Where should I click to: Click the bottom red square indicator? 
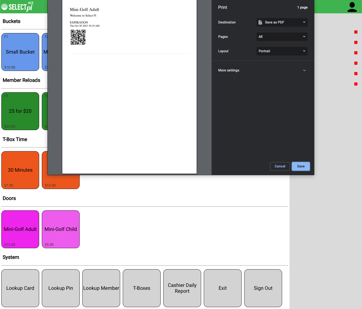(x=356, y=84)
